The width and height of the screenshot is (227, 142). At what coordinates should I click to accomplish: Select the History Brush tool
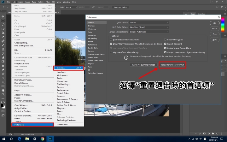(3, 53)
